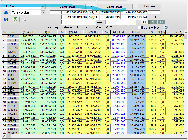Viewport: 188px width, 140px height.
Task: Select the ATATR stock row
Action: [93, 52]
